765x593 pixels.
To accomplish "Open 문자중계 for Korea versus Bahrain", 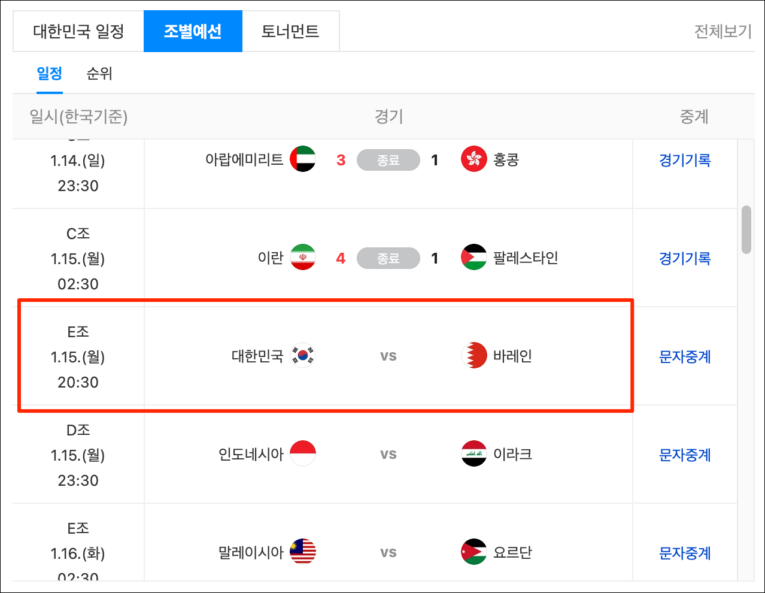I will (x=684, y=356).
